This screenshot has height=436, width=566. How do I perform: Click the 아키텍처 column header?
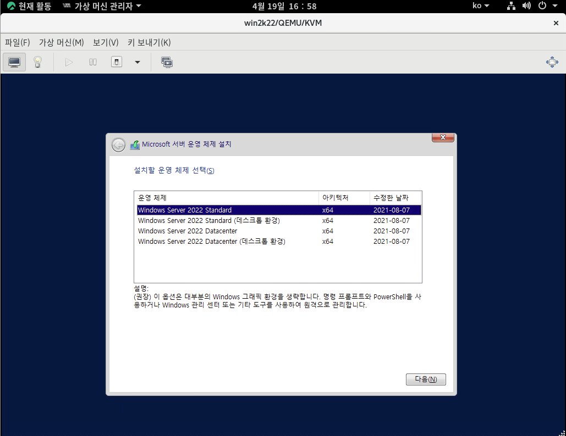point(344,198)
